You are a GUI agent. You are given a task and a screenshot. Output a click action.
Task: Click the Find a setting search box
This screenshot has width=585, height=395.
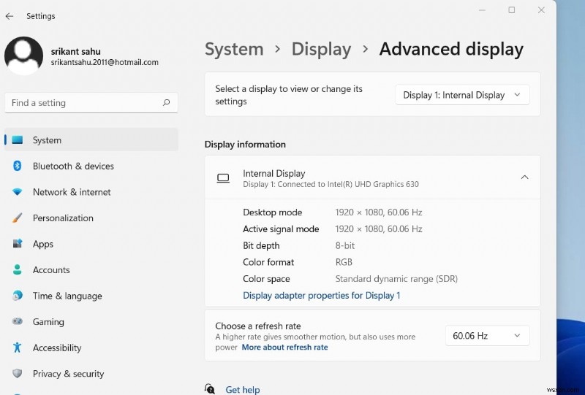tap(84, 103)
